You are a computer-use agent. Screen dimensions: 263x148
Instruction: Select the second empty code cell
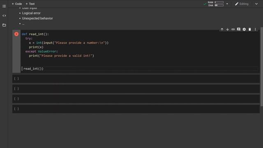pyautogui.click(x=136, y=89)
